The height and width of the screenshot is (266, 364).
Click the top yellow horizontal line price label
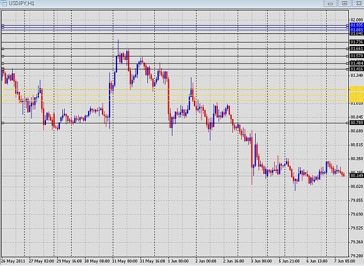pyautogui.click(x=356, y=89)
